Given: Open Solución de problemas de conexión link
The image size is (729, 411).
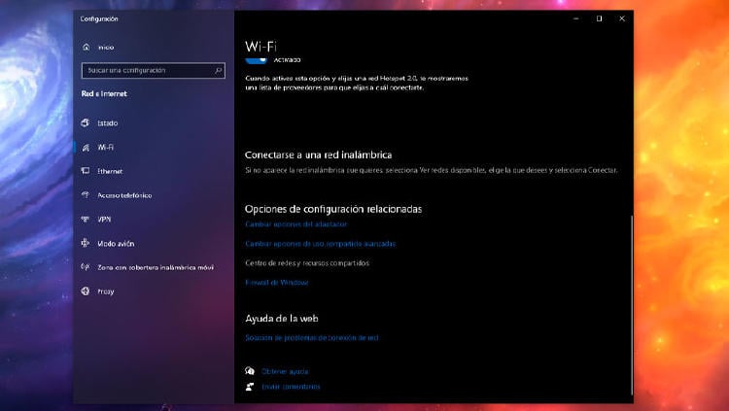Looking at the screenshot, I should (x=311, y=337).
